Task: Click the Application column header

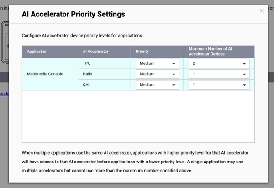Action: pyautogui.click(x=37, y=52)
